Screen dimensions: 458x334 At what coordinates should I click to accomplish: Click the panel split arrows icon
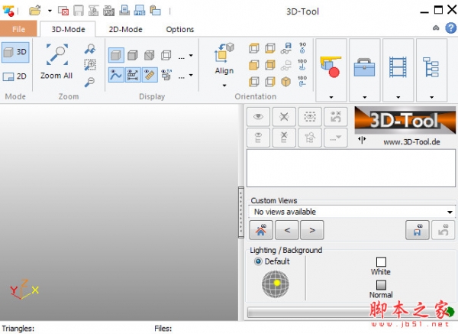click(362, 140)
